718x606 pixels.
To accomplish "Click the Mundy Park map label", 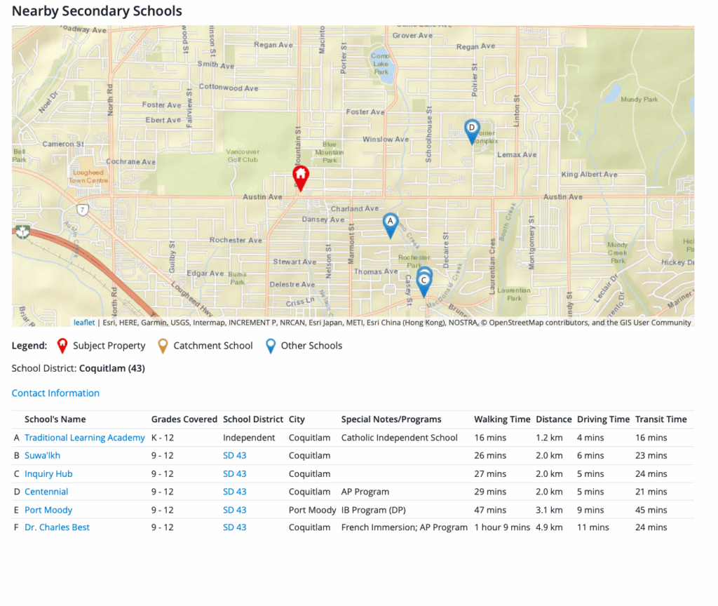I will 639,100.
